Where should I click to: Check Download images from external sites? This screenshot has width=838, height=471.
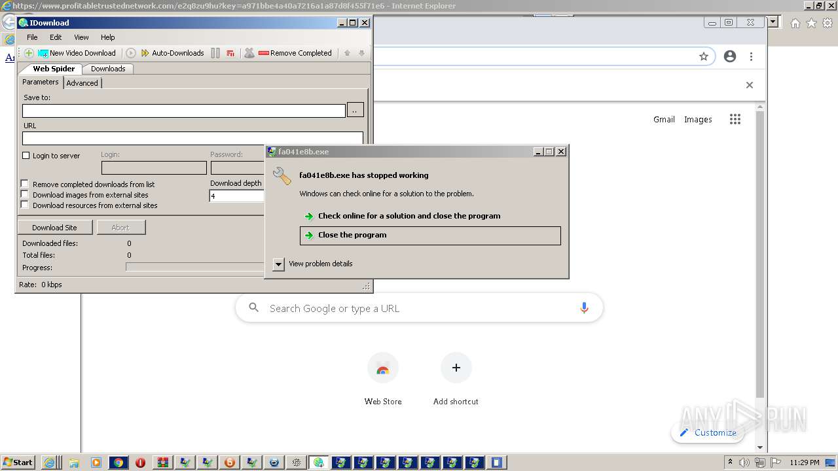(25, 194)
